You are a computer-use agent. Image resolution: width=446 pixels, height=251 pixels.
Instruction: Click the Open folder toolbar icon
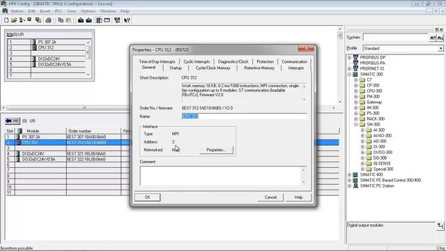tap(14, 20)
